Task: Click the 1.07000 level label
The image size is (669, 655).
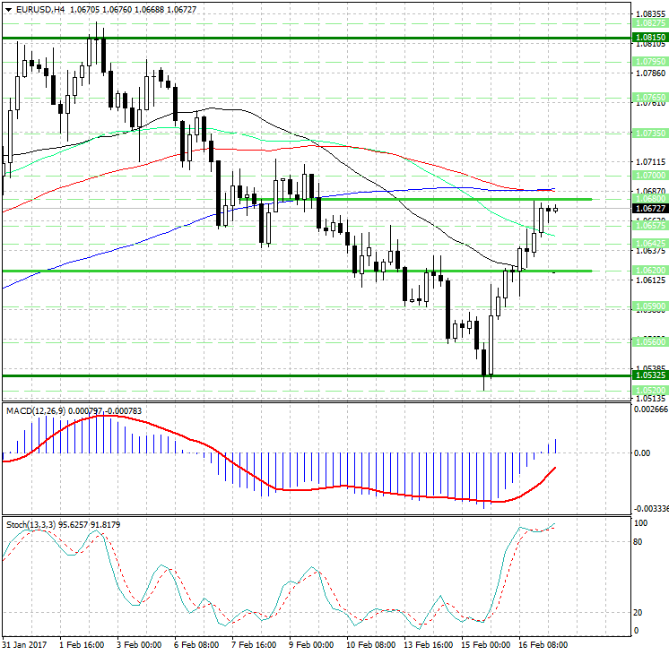Action: (x=650, y=176)
